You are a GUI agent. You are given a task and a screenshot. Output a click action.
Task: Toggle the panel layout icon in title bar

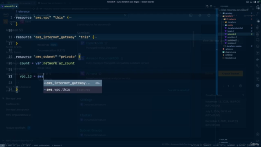(x=251, y=2)
